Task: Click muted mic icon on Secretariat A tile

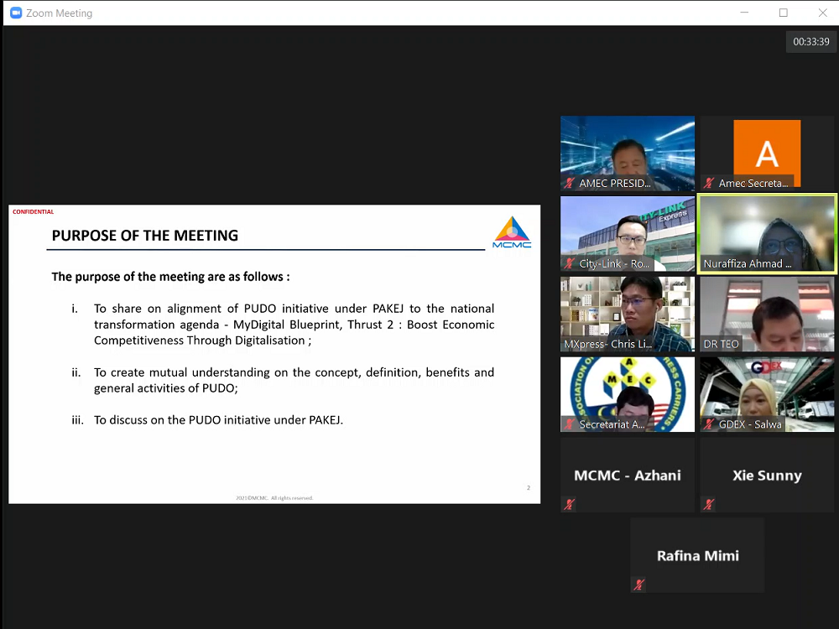Action: 570,424
